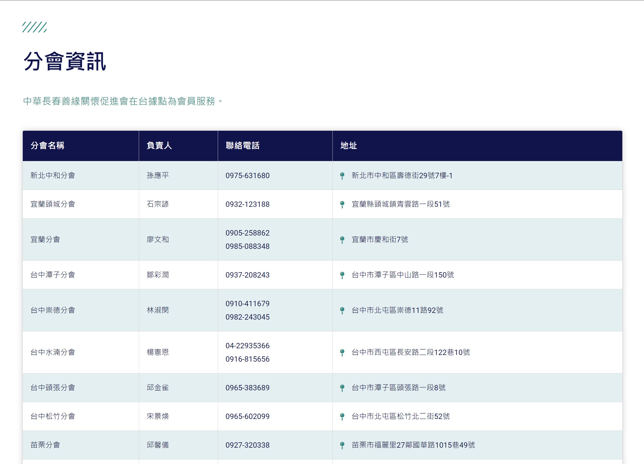Select branch name 台中松竹分會

53,416
